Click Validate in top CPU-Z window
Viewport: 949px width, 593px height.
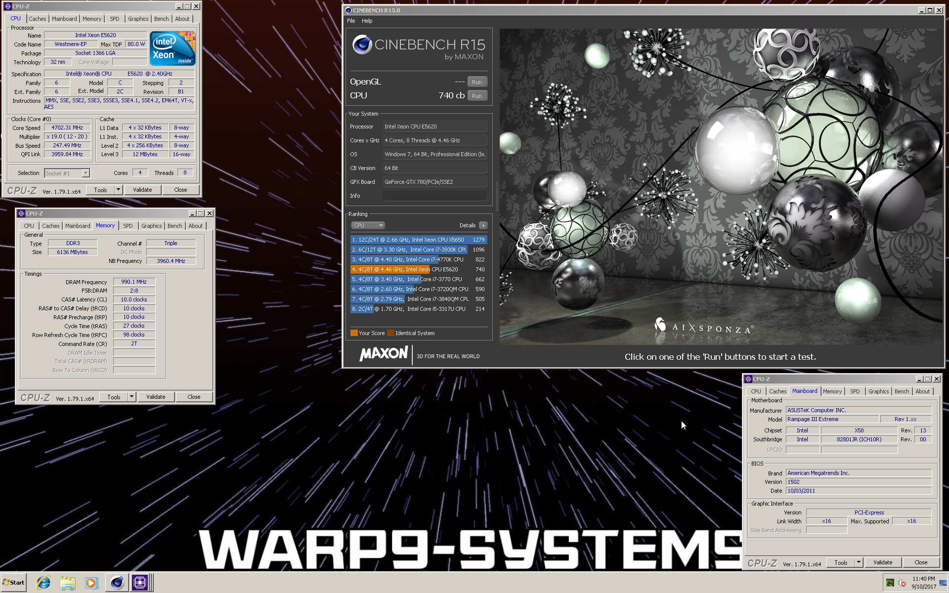coord(142,190)
